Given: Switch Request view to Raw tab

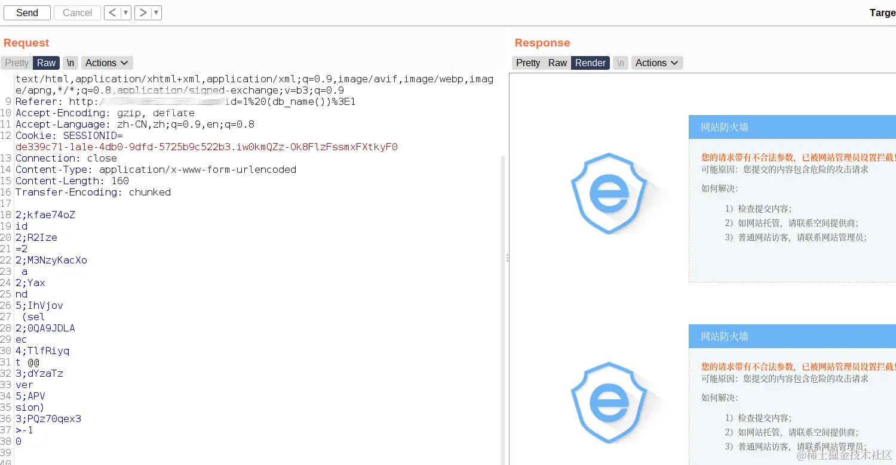Looking at the screenshot, I should 46,63.
